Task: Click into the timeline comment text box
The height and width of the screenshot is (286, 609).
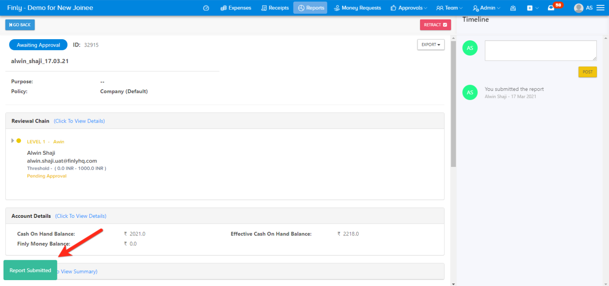Action: tap(541, 51)
